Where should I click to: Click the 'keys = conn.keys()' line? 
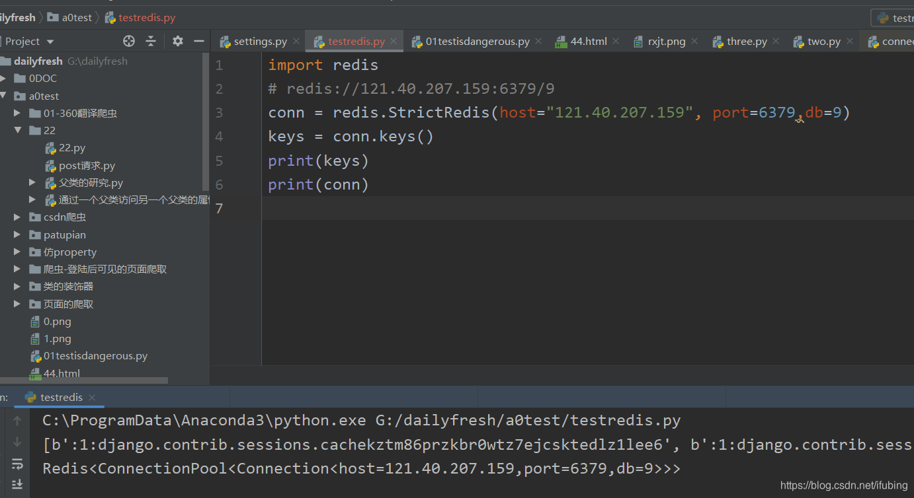351,136
